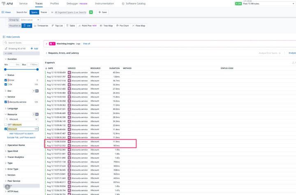Expand the Span Kind facet
The width and height of the screenshot is (296, 195).
(x=11, y=151)
